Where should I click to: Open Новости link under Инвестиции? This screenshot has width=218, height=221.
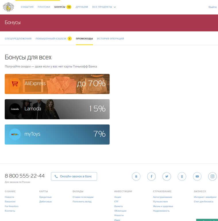coord(119,215)
